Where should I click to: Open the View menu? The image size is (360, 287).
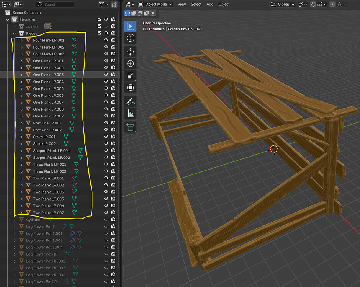(182, 4)
